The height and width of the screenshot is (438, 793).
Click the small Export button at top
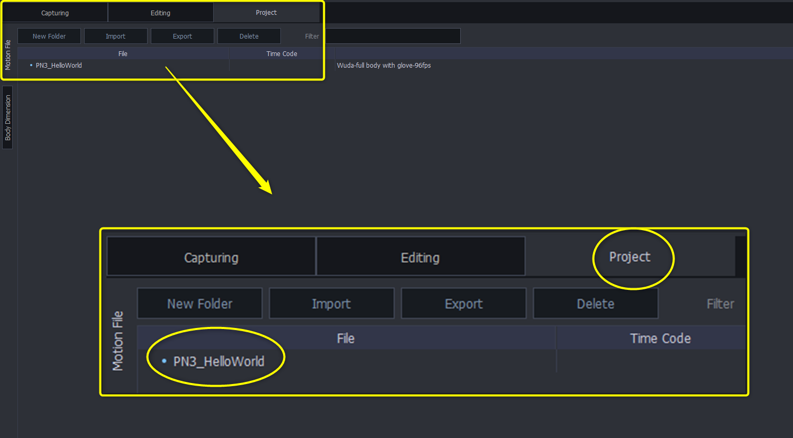coord(183,36)
